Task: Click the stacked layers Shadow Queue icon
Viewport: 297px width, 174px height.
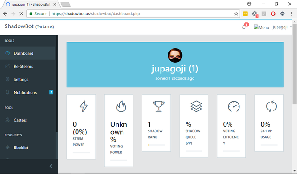Action: pos(196,106)
